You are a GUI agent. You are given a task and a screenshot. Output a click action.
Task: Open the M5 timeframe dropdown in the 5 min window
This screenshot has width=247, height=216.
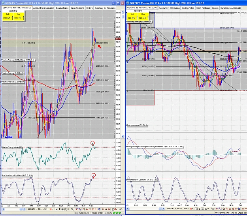(x=40, y=209)
